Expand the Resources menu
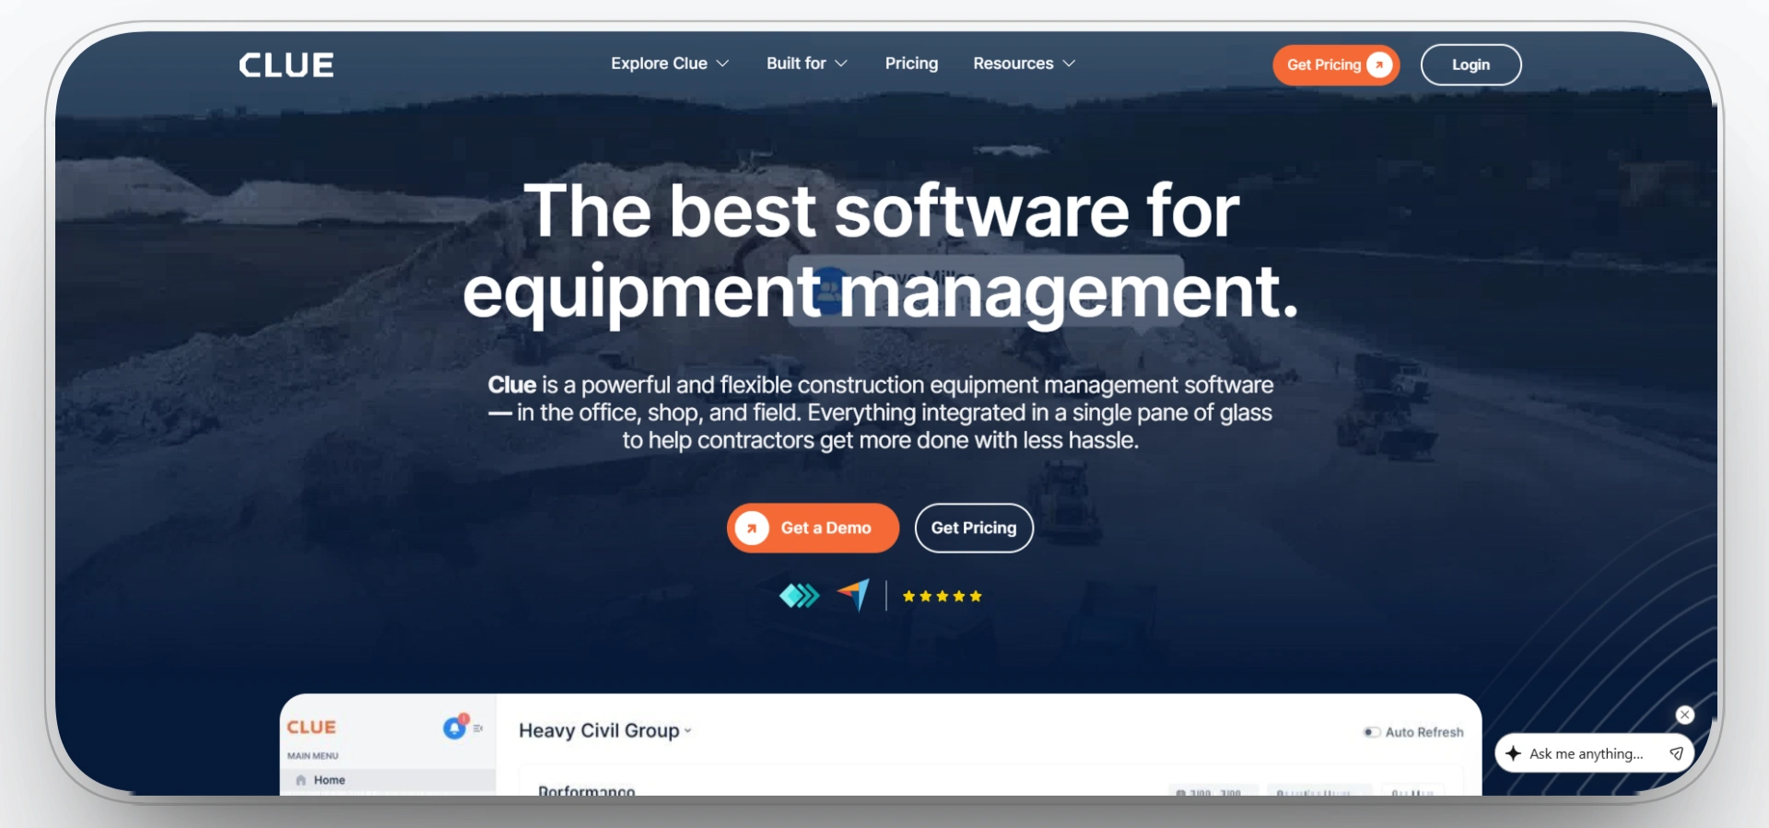 click(1024, 64)
